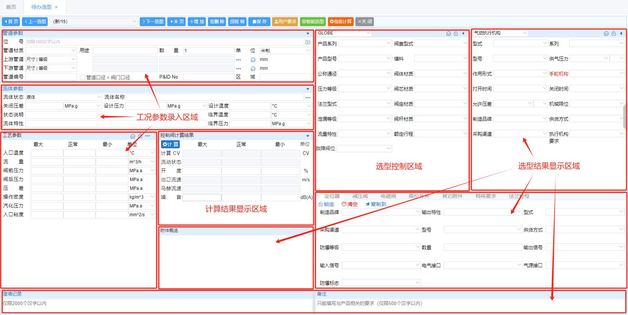Click the ellipsis icon next to 流体名称
This screenshot has width=628, height=315.
point(308,97)
